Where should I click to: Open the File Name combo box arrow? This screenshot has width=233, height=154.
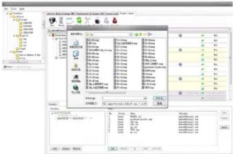click(x=145, y=98)
